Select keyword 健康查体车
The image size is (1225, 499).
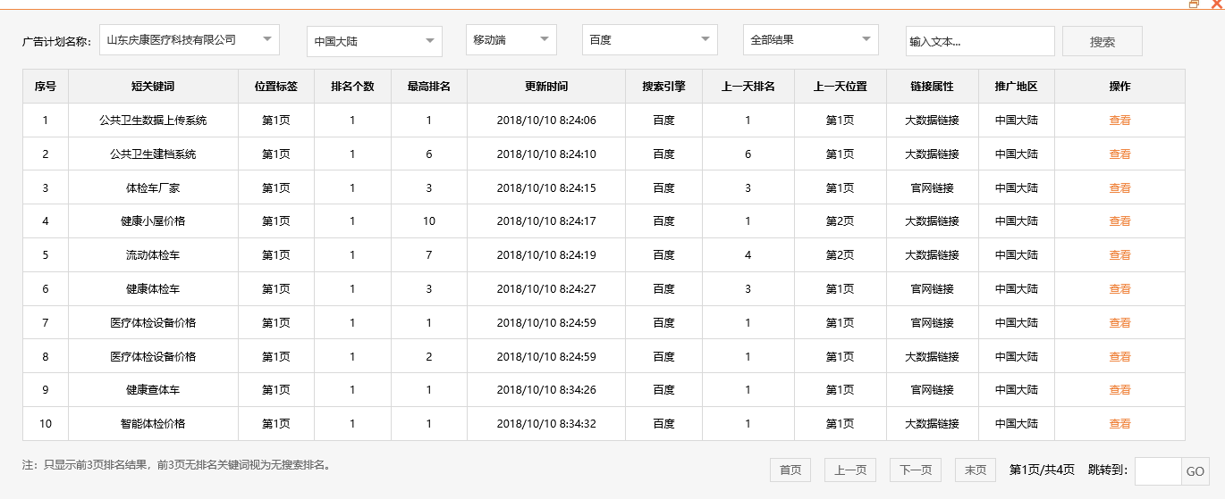pos(153,390)
